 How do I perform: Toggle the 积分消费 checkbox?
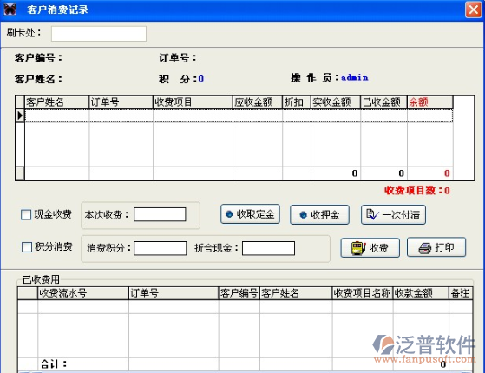[27, 247]
